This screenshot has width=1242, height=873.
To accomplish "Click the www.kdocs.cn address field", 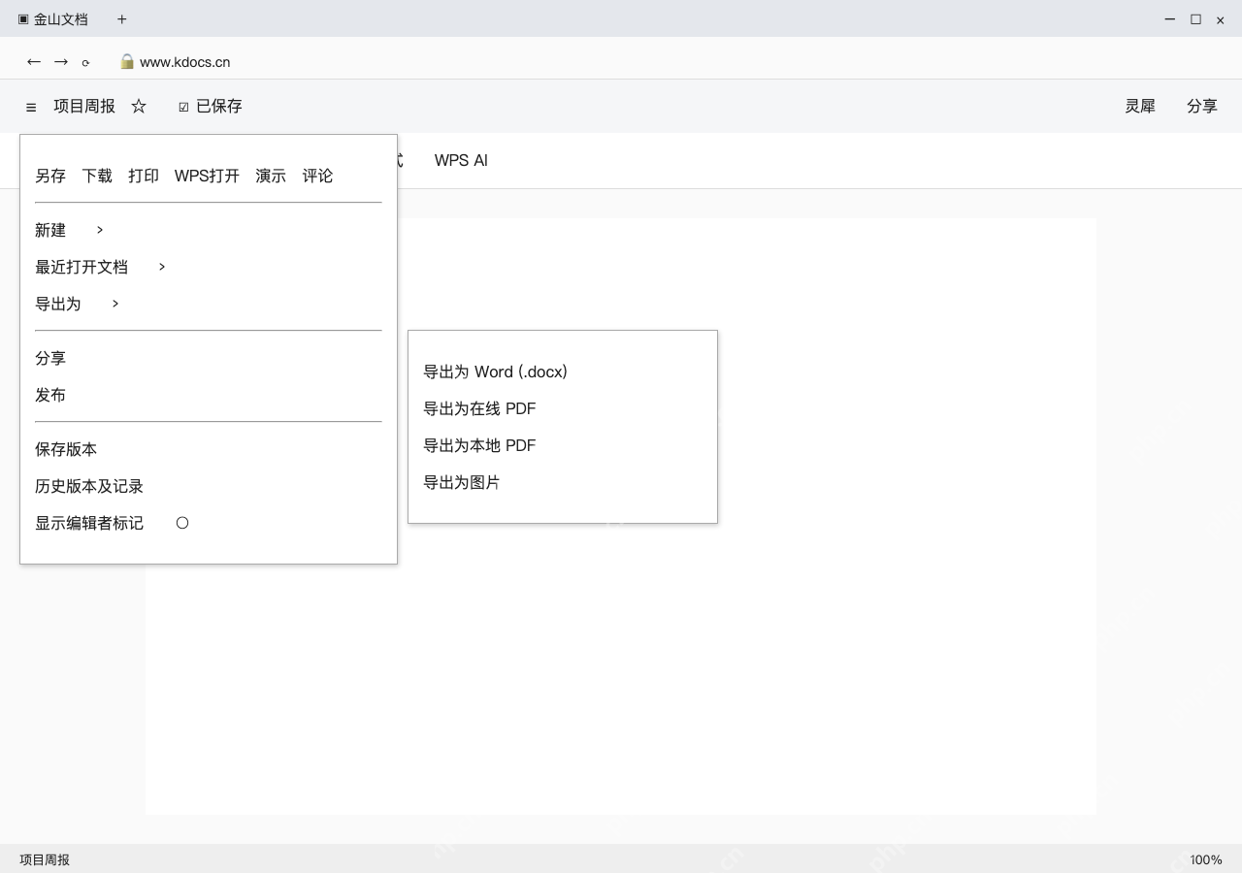I will [184, 62].
